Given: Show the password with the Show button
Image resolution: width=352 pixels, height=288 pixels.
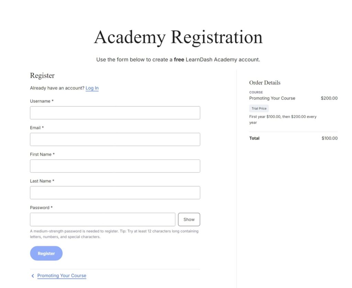Looking at the screenshot, I should click(189, 219).
